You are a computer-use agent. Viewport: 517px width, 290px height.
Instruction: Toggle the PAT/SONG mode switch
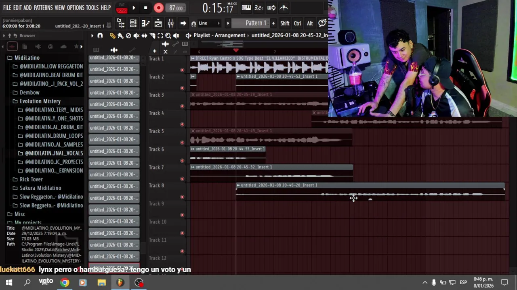tap(121, 8)
